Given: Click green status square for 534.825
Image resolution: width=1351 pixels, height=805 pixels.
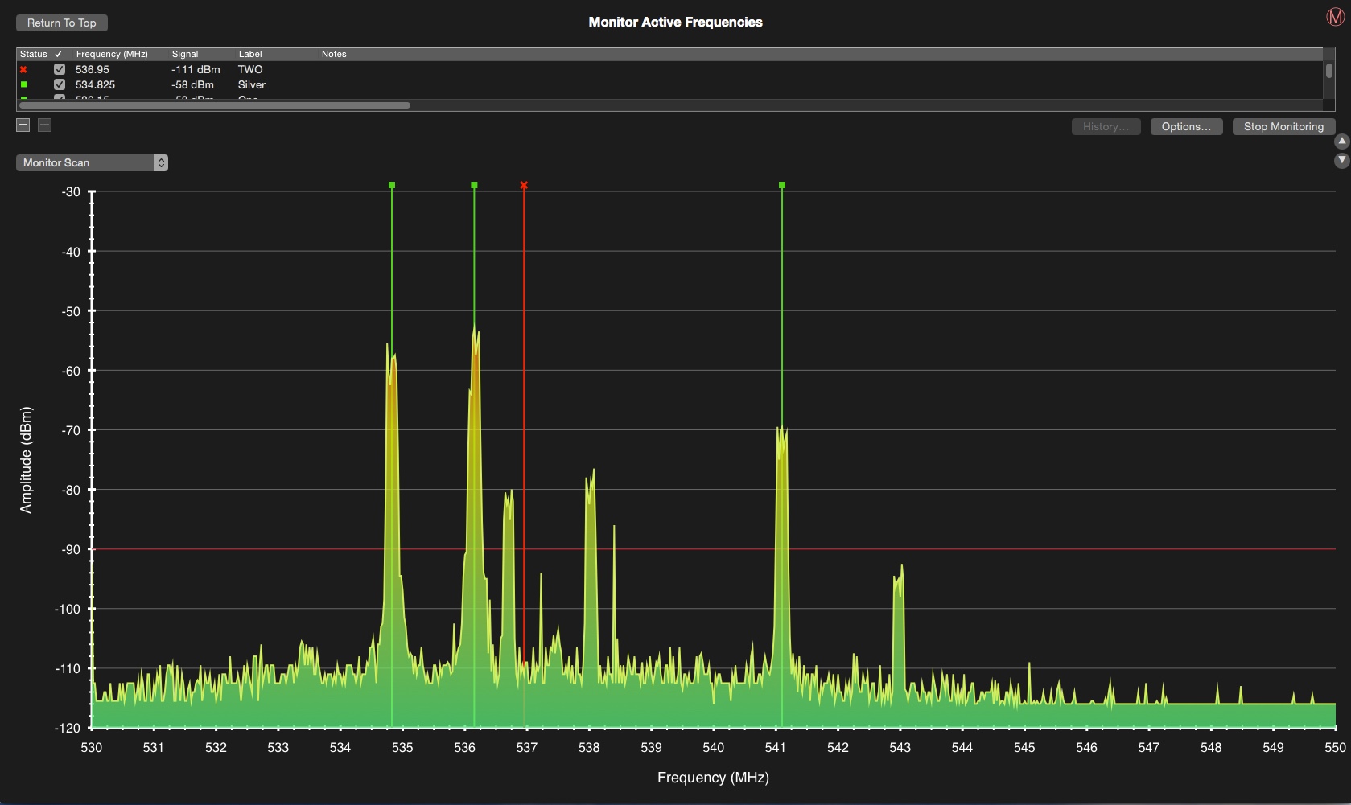Looking at the screenshot, I should pyautogui.click(x=23, y=84).
